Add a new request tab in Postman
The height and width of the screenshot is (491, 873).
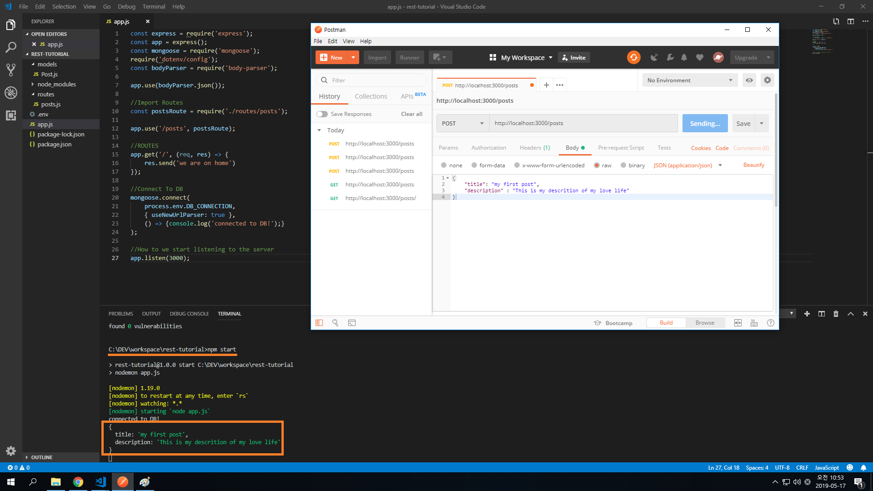point(547,85)
